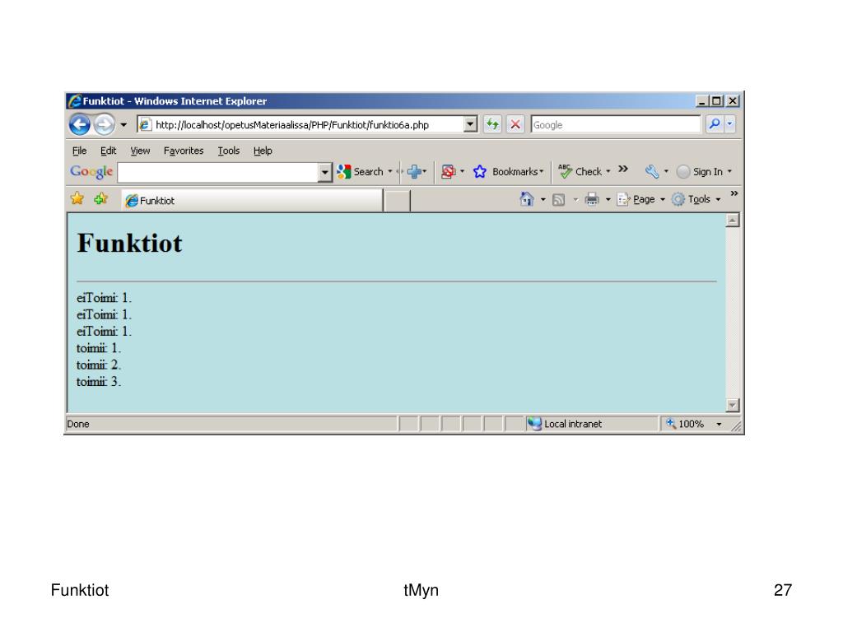Screen dimensions: 843x632
Task: Expand the Check spelling options arrow
Action: click(608, 172)
